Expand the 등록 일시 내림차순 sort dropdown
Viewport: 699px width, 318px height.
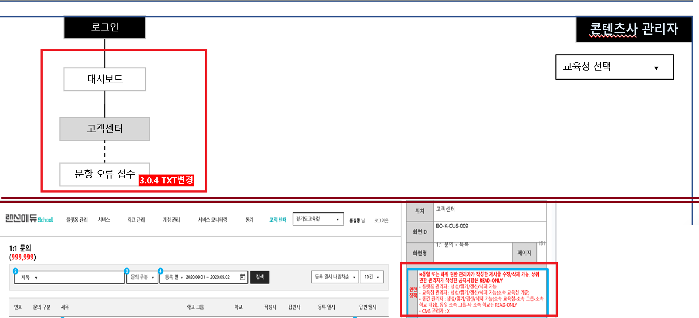[x=334, y=277]
